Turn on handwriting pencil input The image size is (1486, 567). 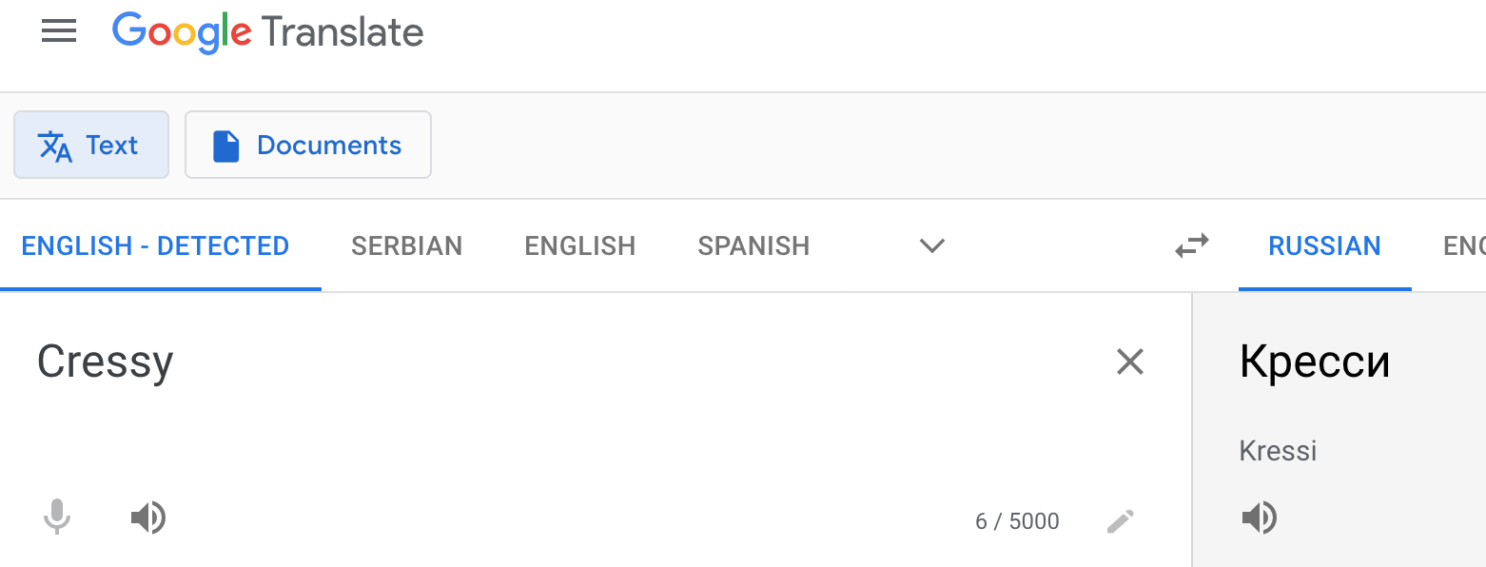1120,521
